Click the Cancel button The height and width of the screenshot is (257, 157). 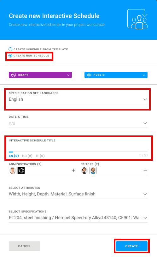click(x=25, y=246)
